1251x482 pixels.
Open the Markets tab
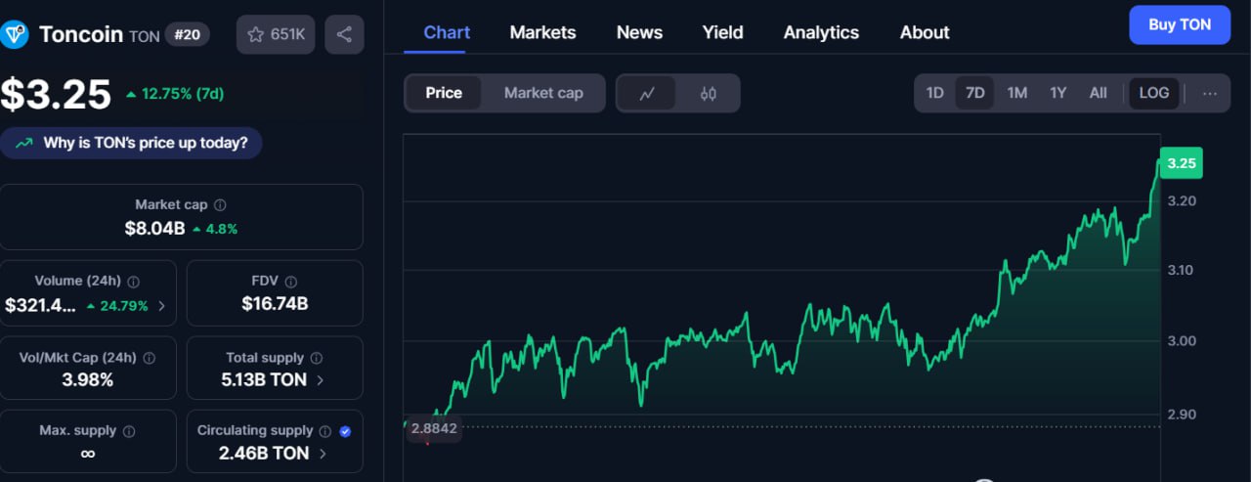542,32
